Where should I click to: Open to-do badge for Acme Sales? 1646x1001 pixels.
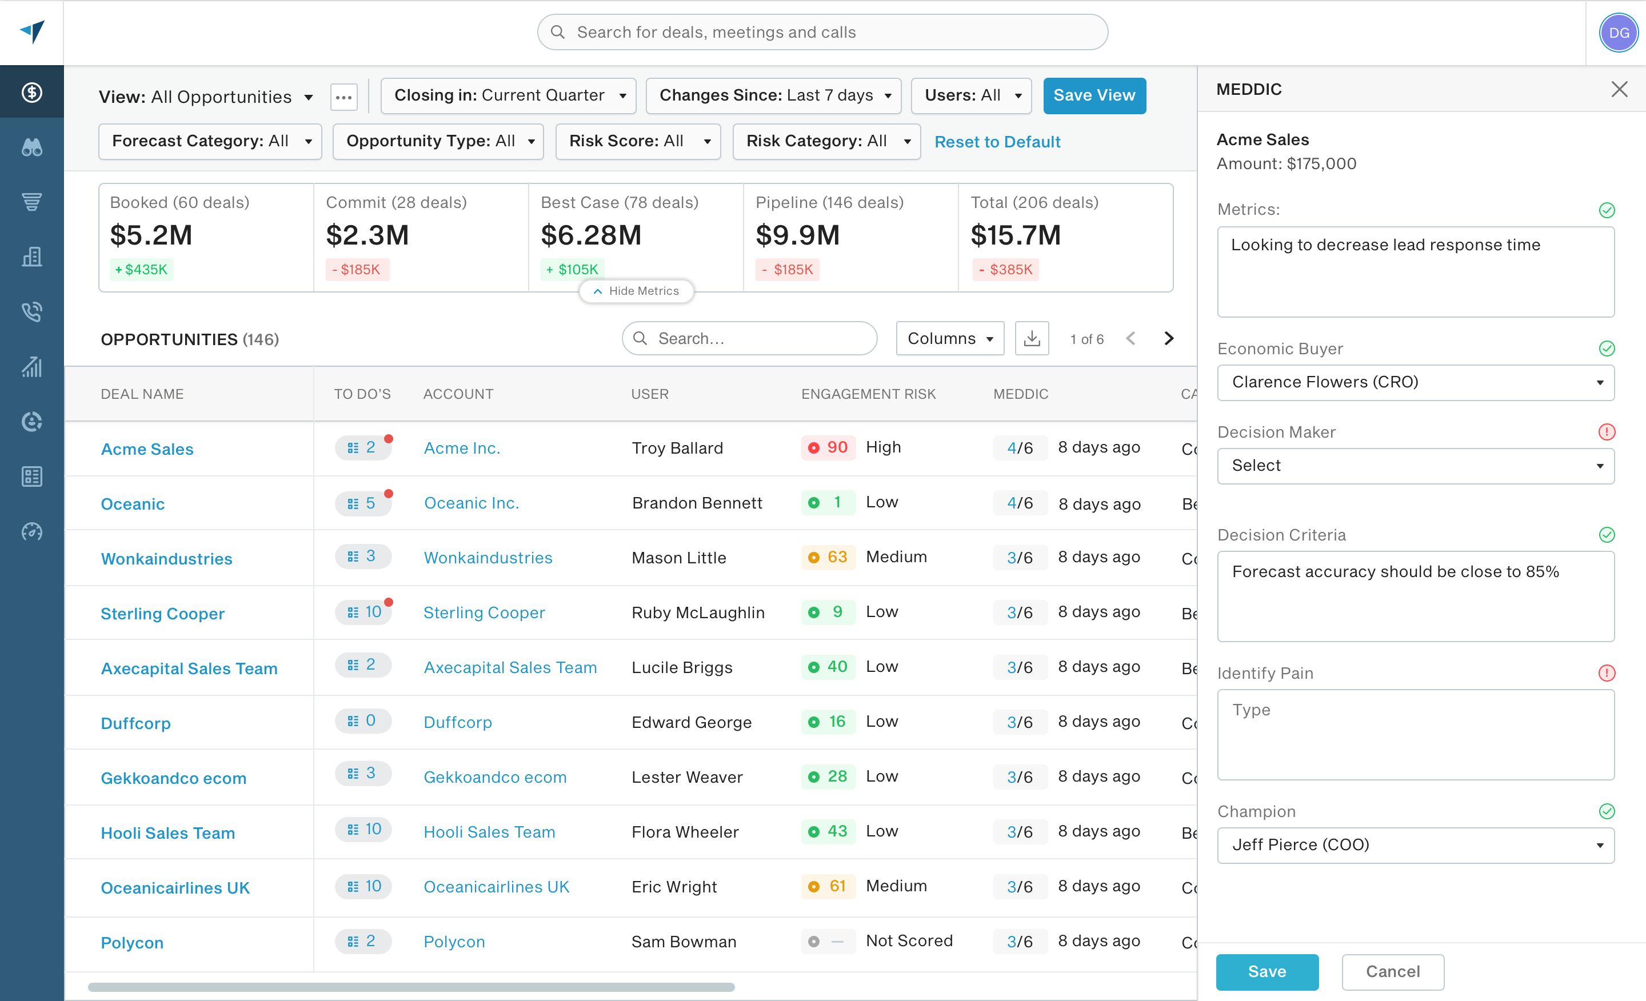point(363,447)
